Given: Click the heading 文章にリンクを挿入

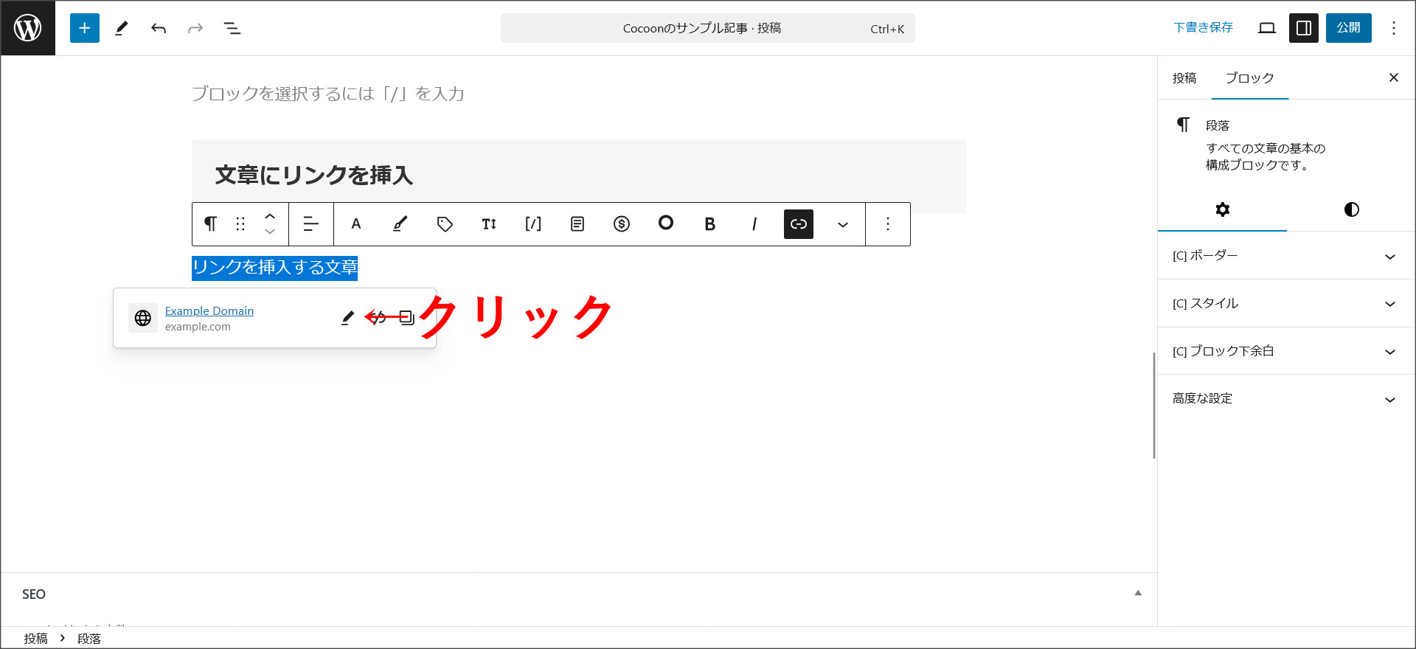Looking at the screenshot, I should point(314,175).
